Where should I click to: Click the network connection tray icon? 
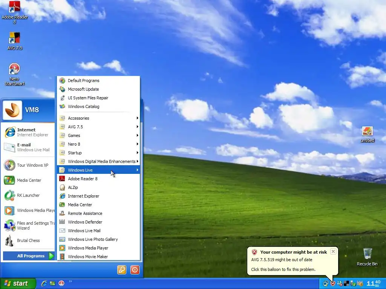tap(326, 284)
